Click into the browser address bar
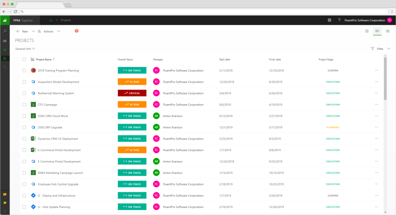 pos(204,12)
